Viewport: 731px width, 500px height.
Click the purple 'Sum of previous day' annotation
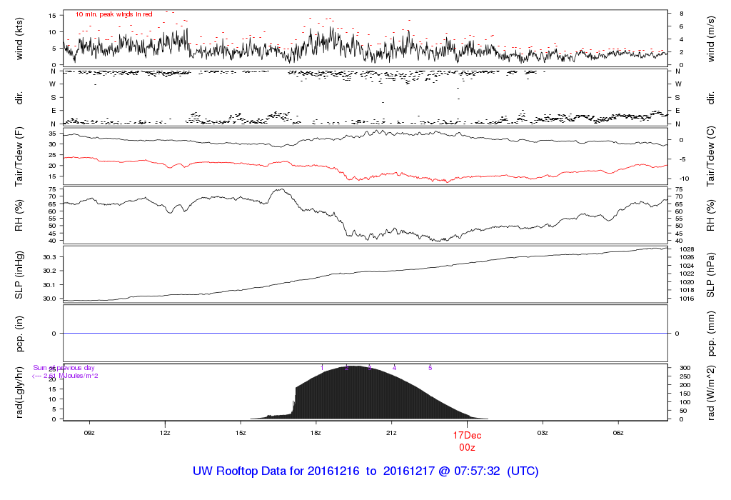point(64,368)
